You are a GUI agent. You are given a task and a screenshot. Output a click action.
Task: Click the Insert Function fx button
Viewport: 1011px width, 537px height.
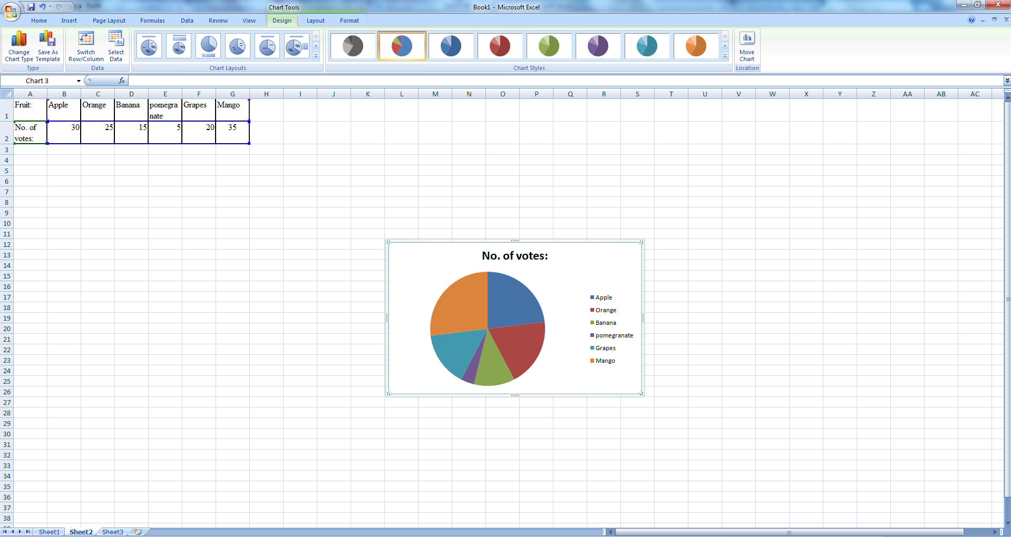[122, 81]
